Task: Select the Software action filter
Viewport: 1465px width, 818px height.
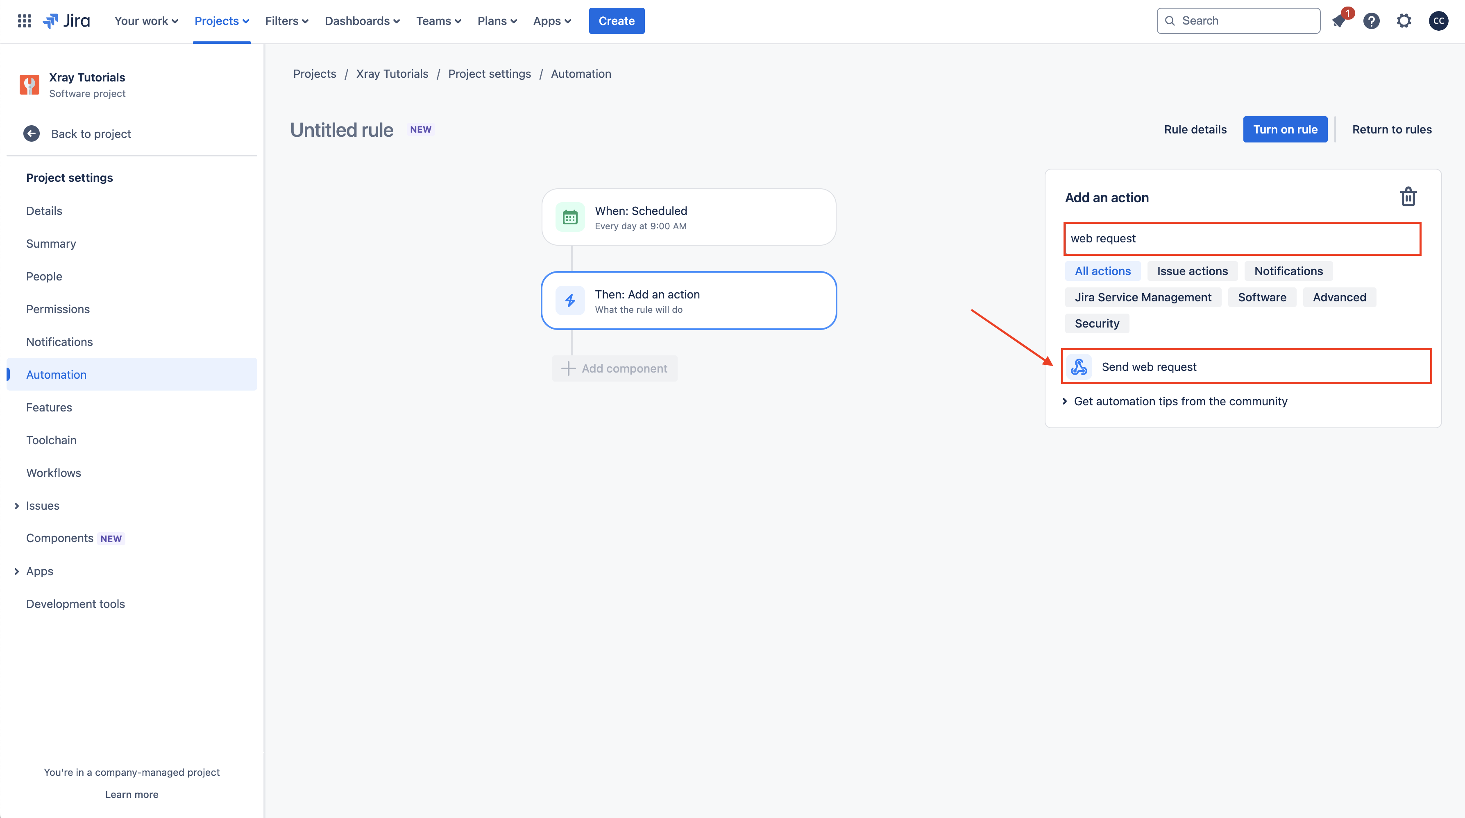Action: pyautogui.click(x=1261, y=297)
